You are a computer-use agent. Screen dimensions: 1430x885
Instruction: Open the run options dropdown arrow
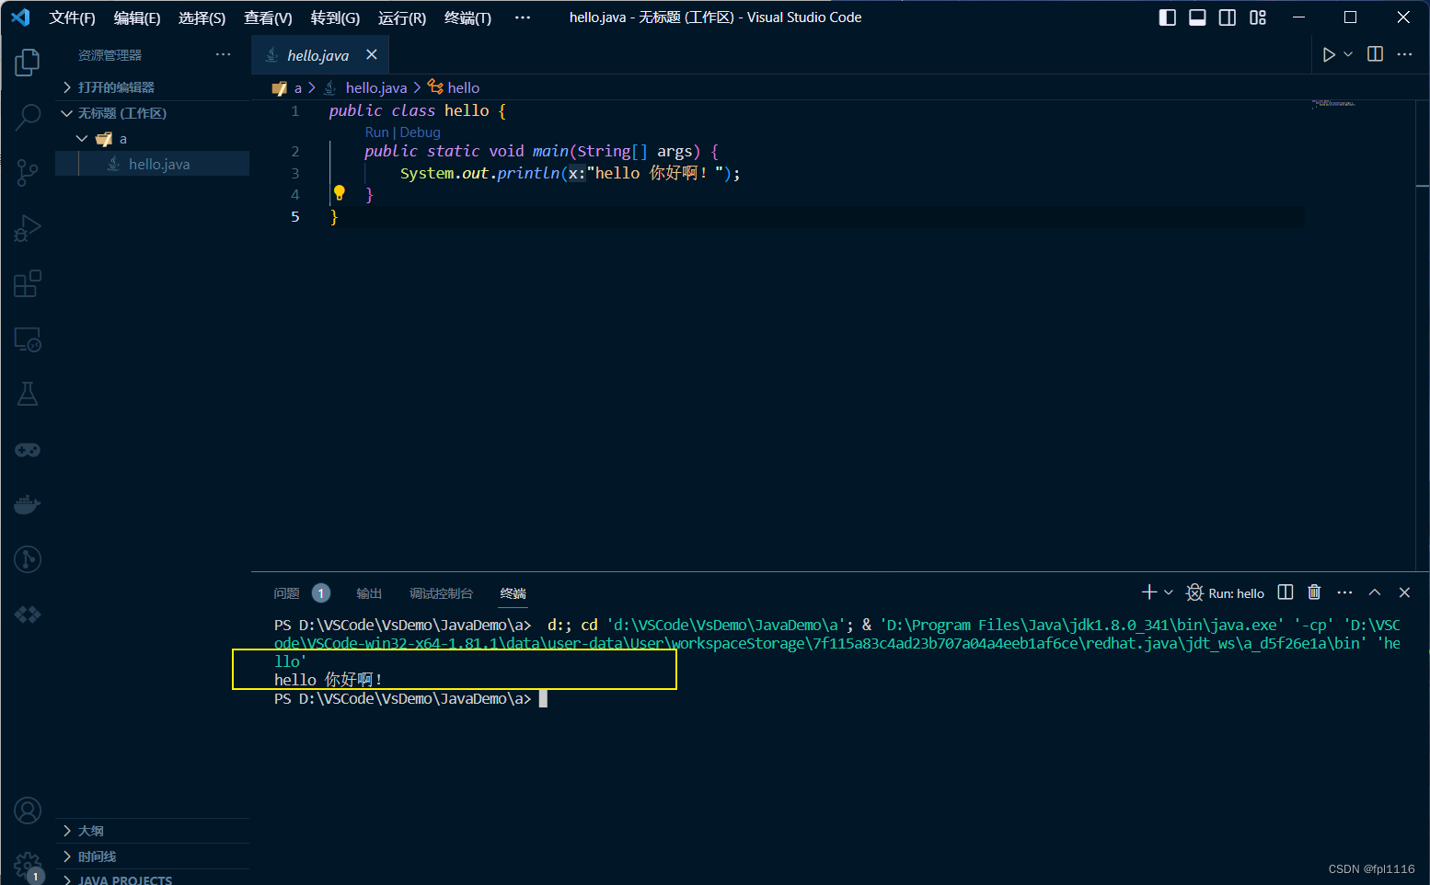pos(1348,54)
